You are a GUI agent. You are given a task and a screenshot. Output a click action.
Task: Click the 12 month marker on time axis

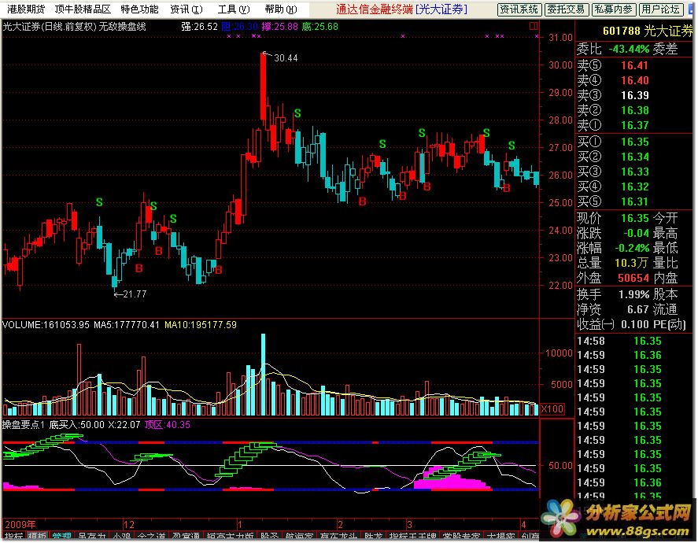[128, 524]
